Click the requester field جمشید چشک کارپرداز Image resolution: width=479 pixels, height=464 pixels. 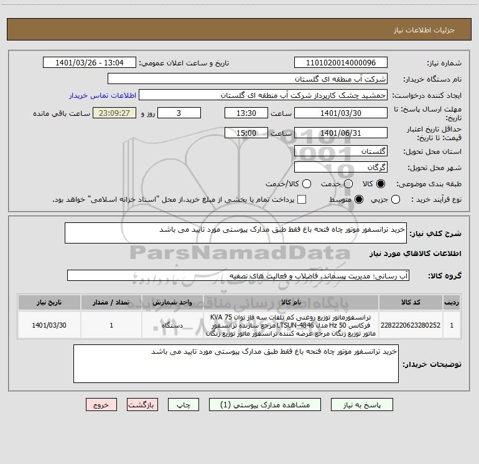click(263, 95)
